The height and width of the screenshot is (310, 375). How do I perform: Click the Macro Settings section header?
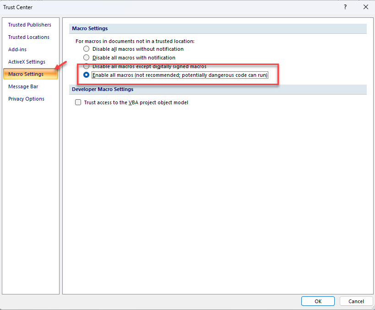pyautogui.click(x=90, y=28)
